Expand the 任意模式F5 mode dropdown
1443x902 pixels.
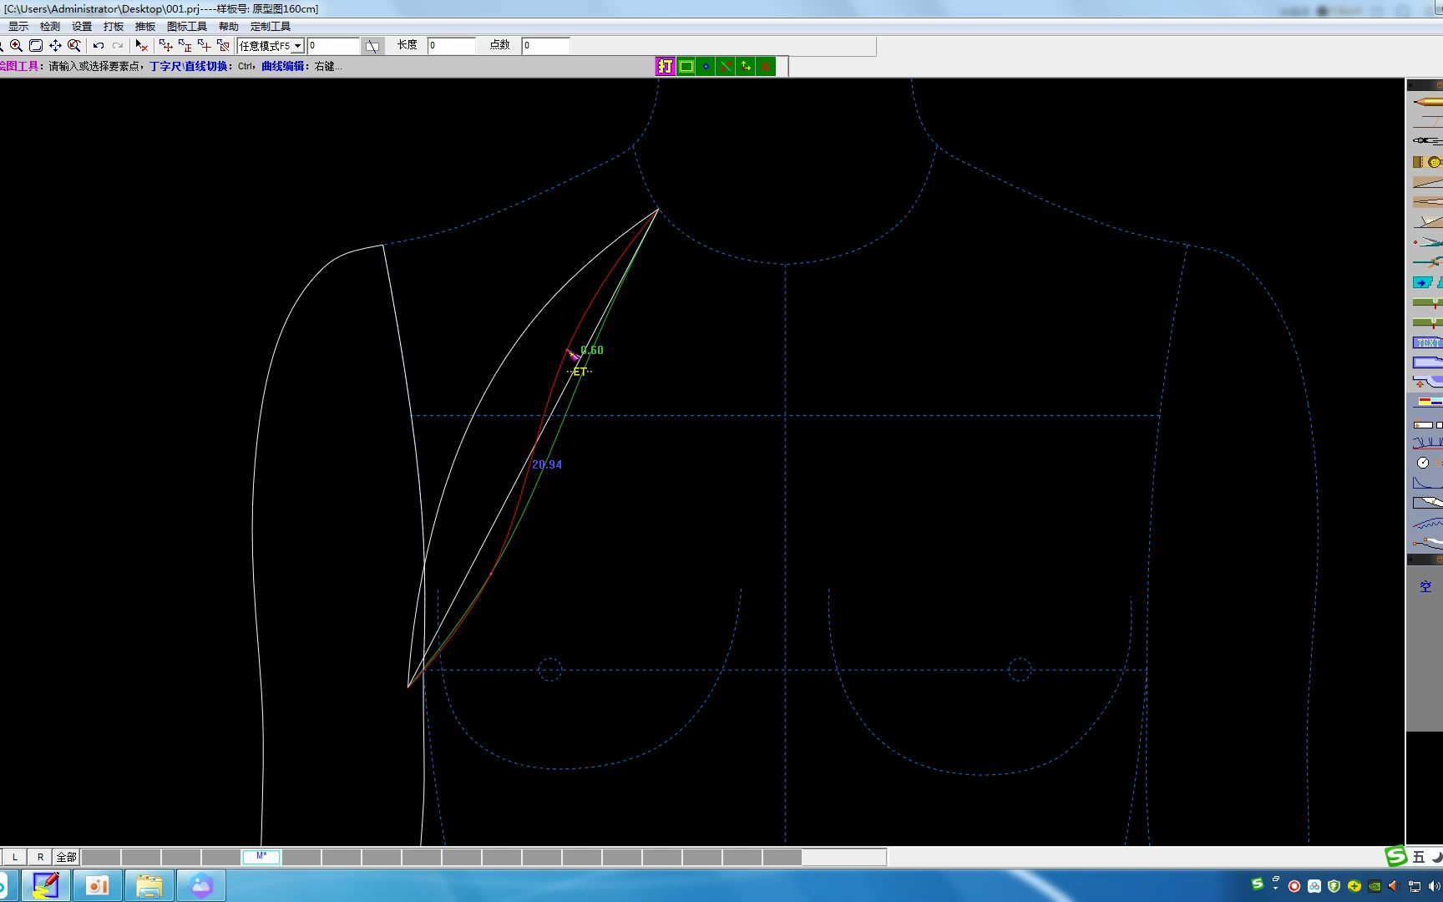[x=297, y=46]
